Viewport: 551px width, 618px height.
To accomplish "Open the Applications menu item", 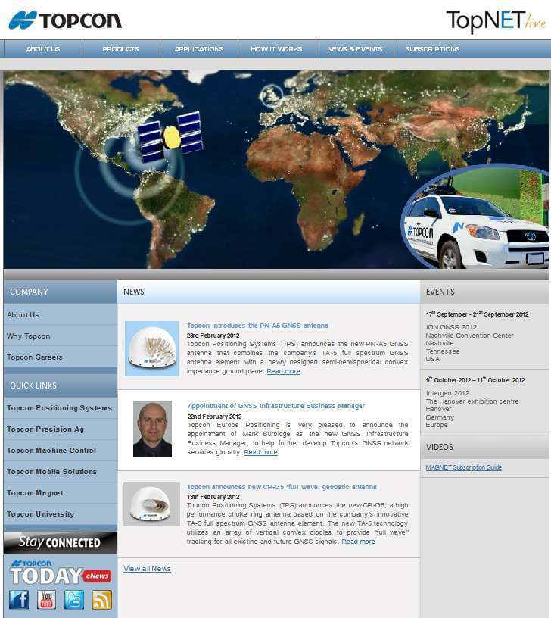I will point(199,49).
